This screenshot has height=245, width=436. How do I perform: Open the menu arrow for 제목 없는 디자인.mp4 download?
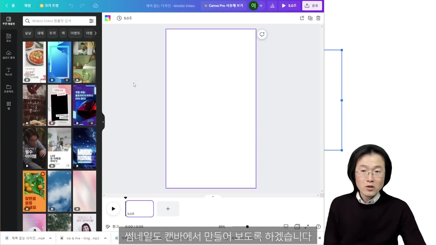point(50,238)
